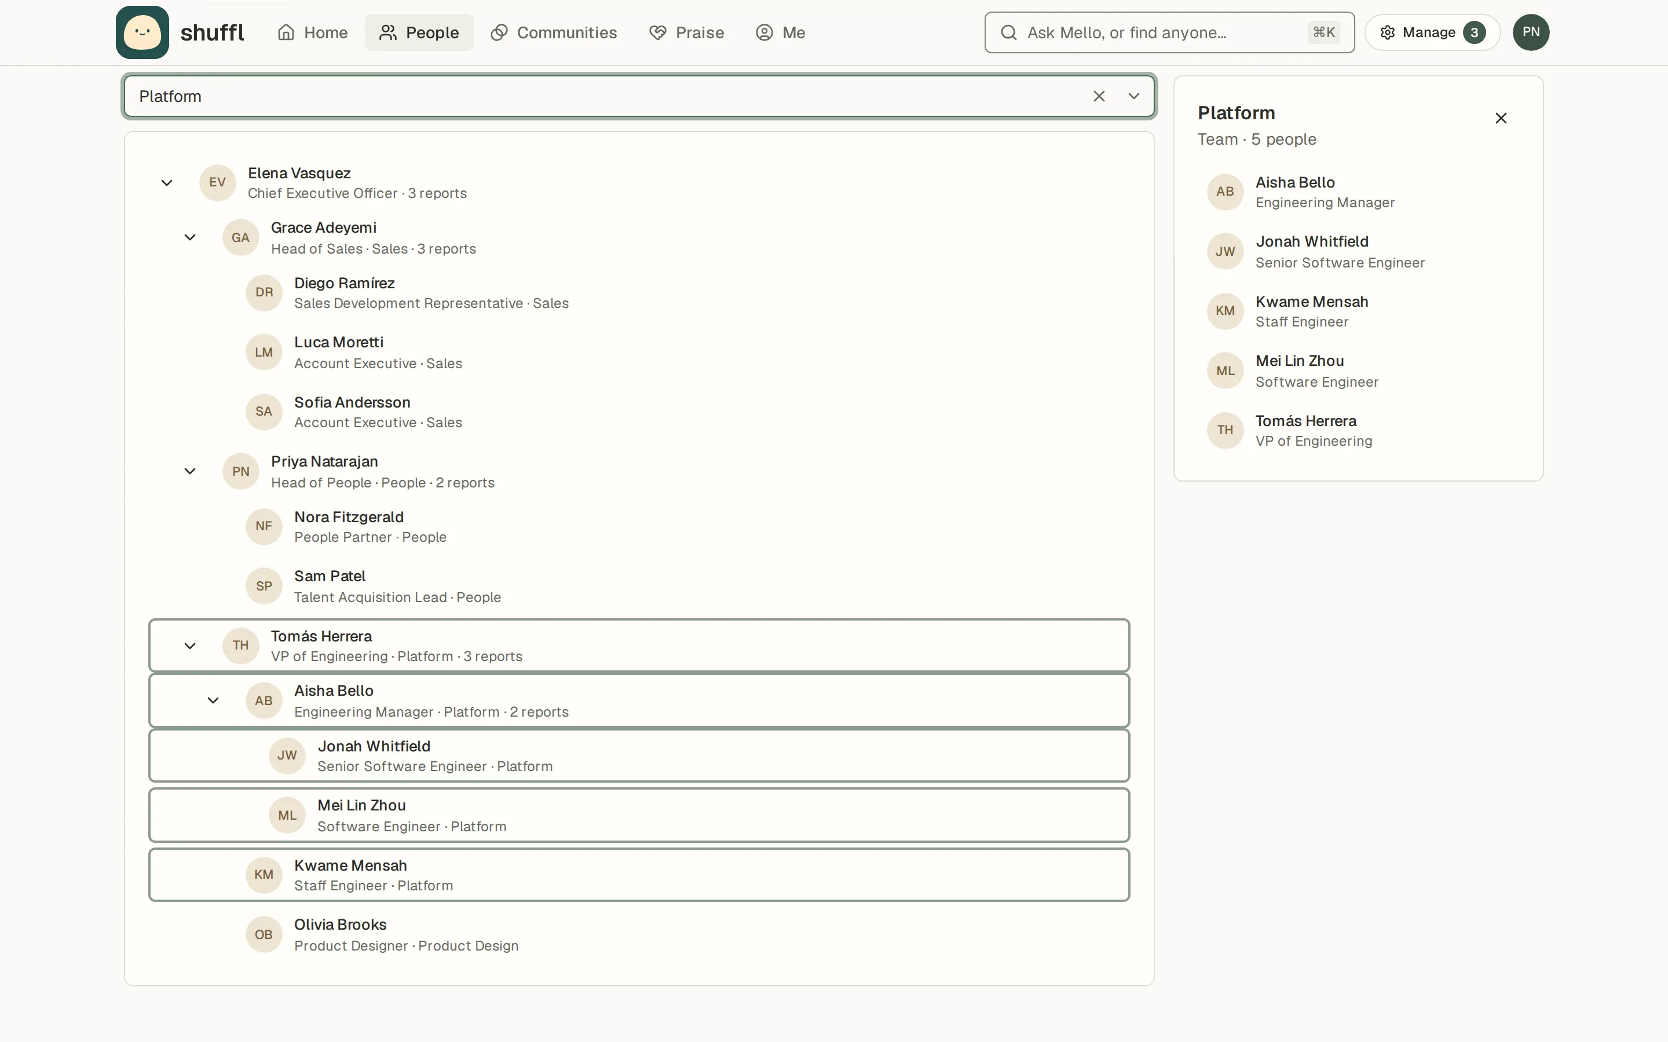
Task: Clear the Platform filter with the X icon
Action: 1099,97
